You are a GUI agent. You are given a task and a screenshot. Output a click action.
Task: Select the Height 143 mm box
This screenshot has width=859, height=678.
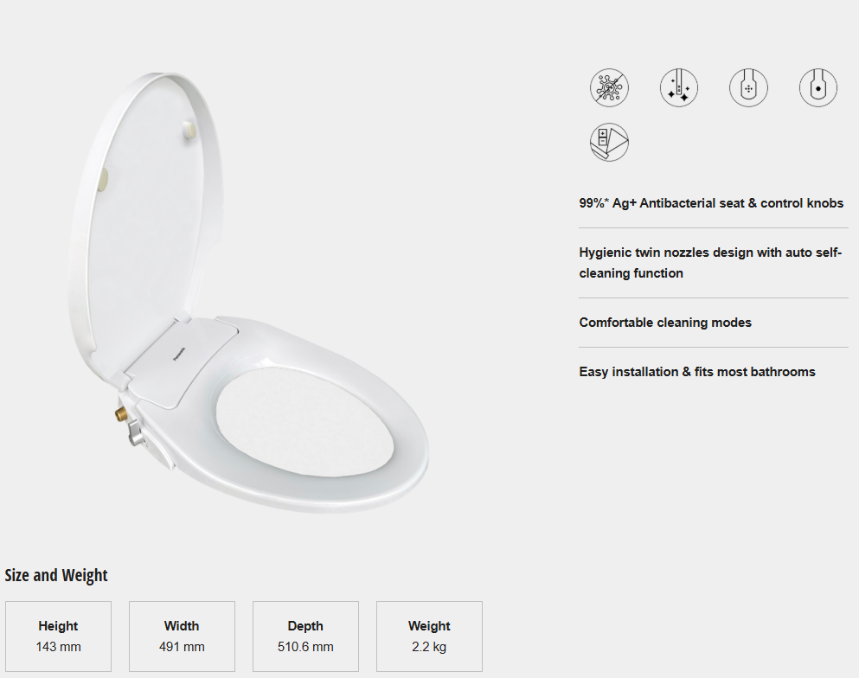58,636
